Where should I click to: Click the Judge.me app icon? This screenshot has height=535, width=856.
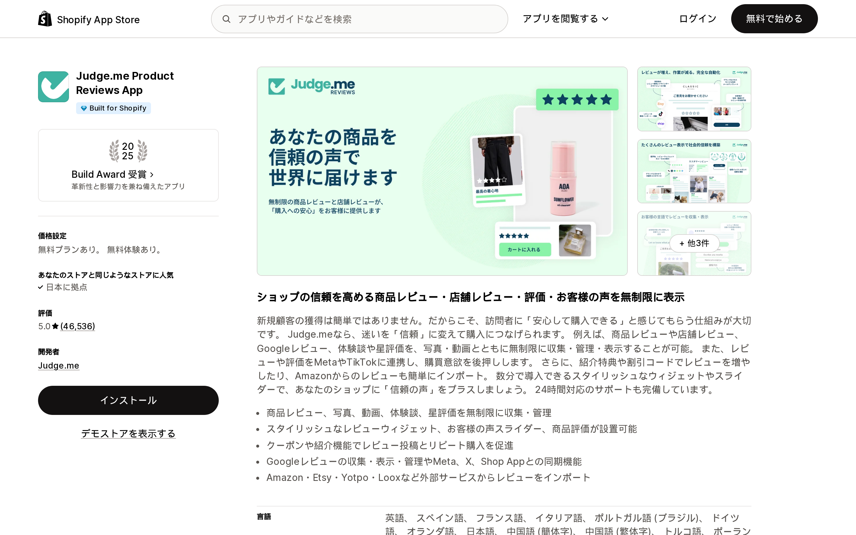tap(53, 87)
